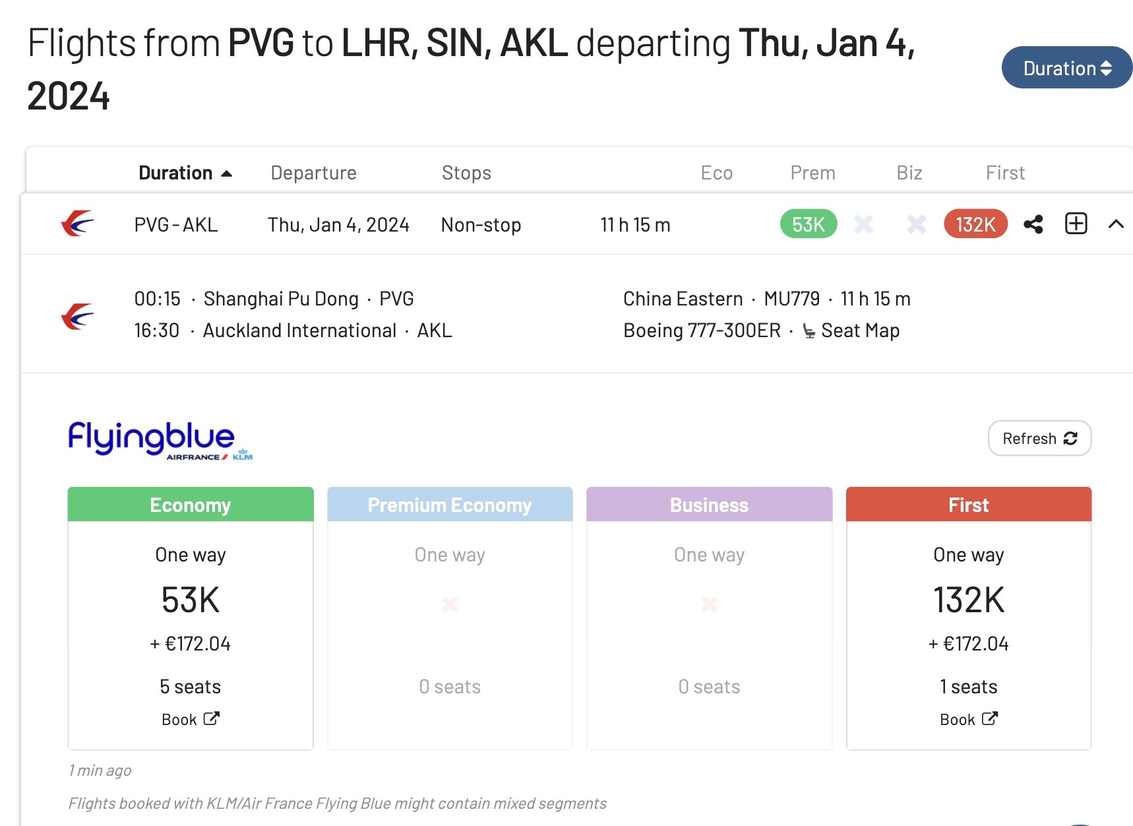1133x826 pixels.
Task: Open the Duration sort dropdown button
Action: click(1066, 67)
